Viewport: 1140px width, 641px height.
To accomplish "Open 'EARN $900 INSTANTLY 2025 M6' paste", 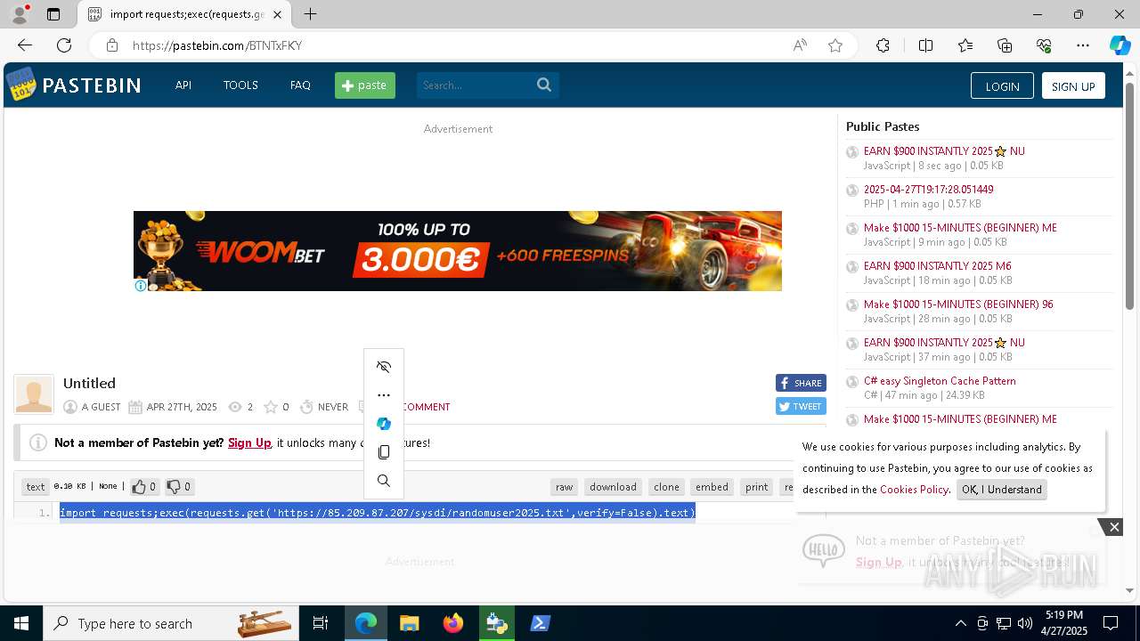I will click(937, 266).
